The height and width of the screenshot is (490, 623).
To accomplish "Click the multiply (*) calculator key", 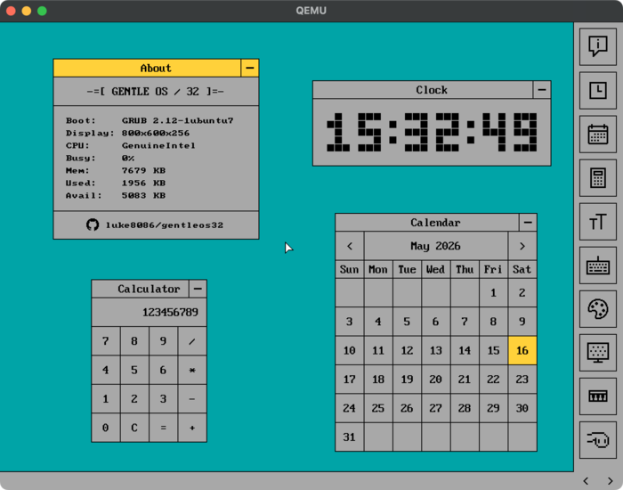I will coord(192,371).
